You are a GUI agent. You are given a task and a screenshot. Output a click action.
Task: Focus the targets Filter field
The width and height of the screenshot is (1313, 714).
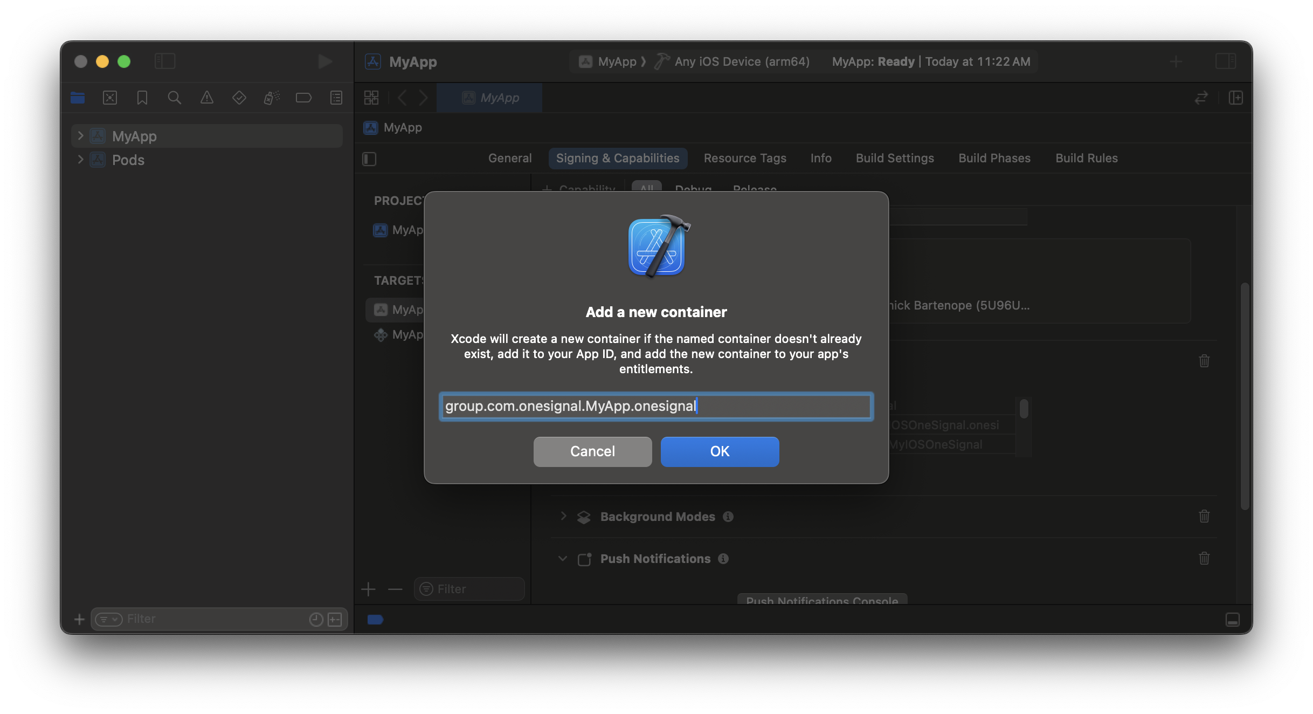(x=469, y=589)
